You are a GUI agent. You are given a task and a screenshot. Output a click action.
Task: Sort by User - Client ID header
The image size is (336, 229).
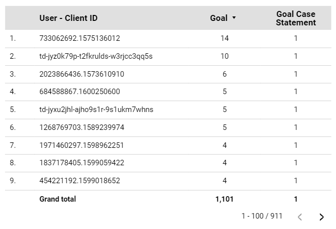tap(68, 18)
